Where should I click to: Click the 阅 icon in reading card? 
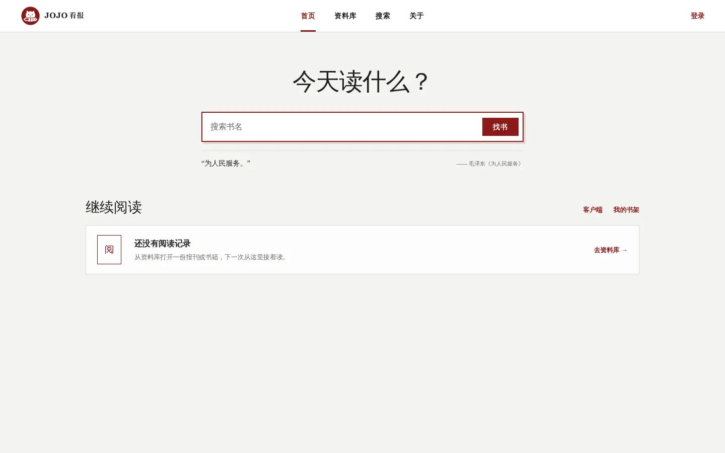click(x=109, y=250)
